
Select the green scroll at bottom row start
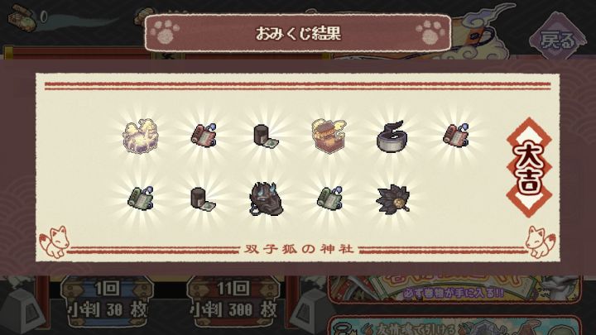[x=140, y=198]
